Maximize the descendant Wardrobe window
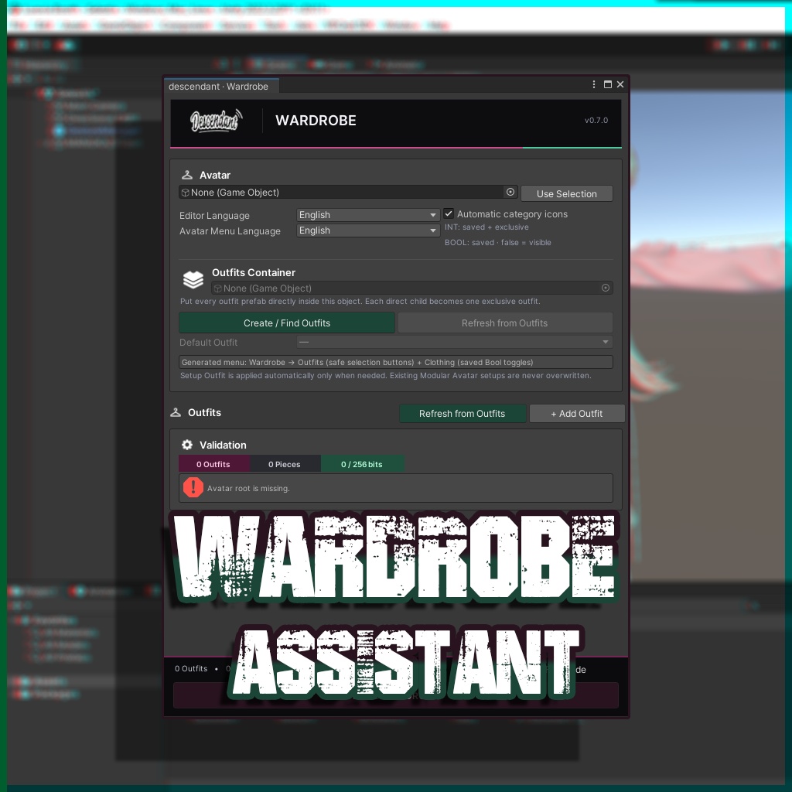Image resolution: width=792 pixels, height=792 pixels. [x=608, y=84]
